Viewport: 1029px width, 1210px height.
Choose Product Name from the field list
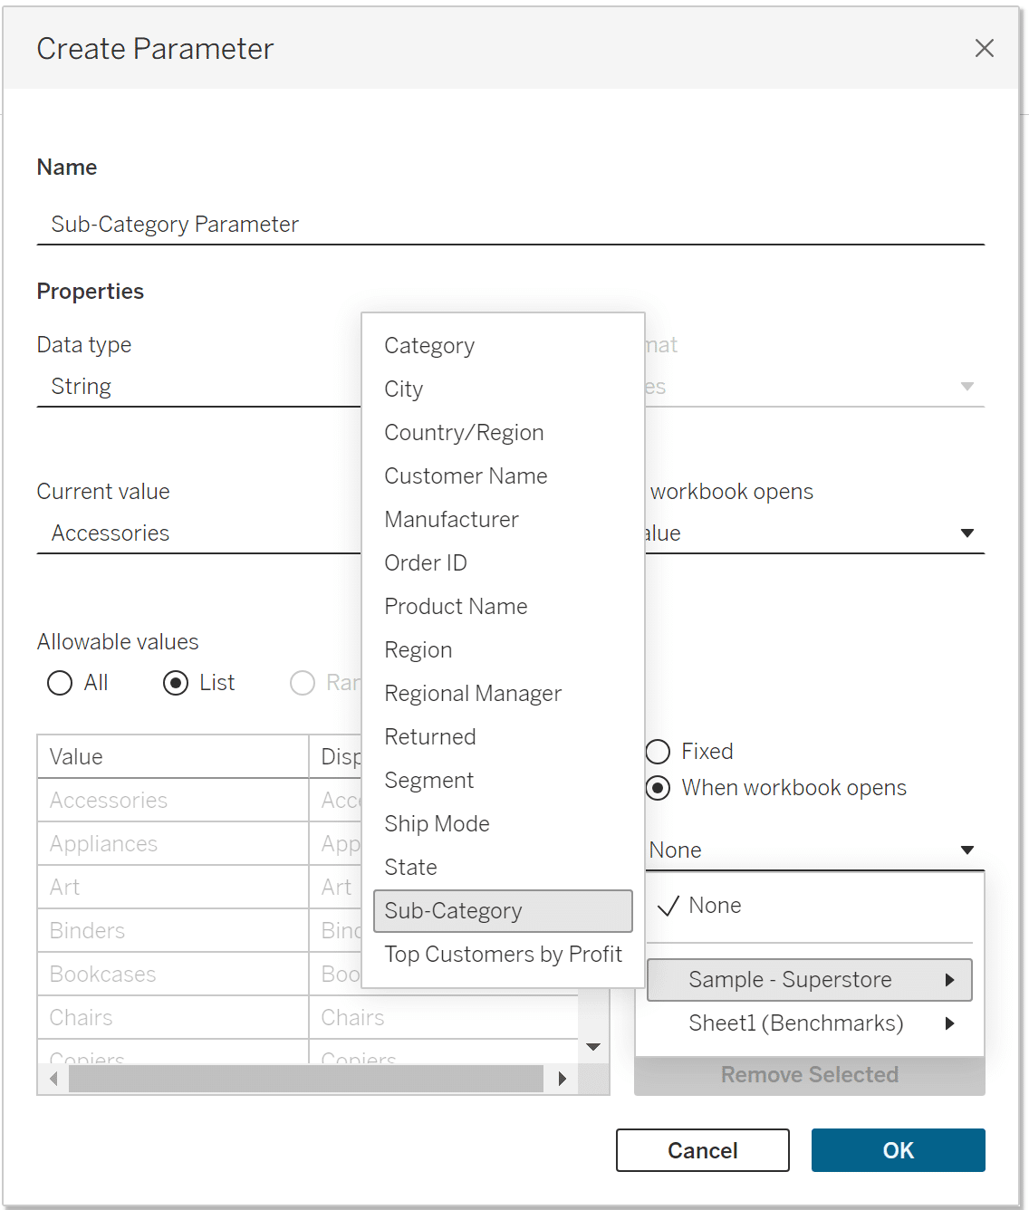(503, 607)
